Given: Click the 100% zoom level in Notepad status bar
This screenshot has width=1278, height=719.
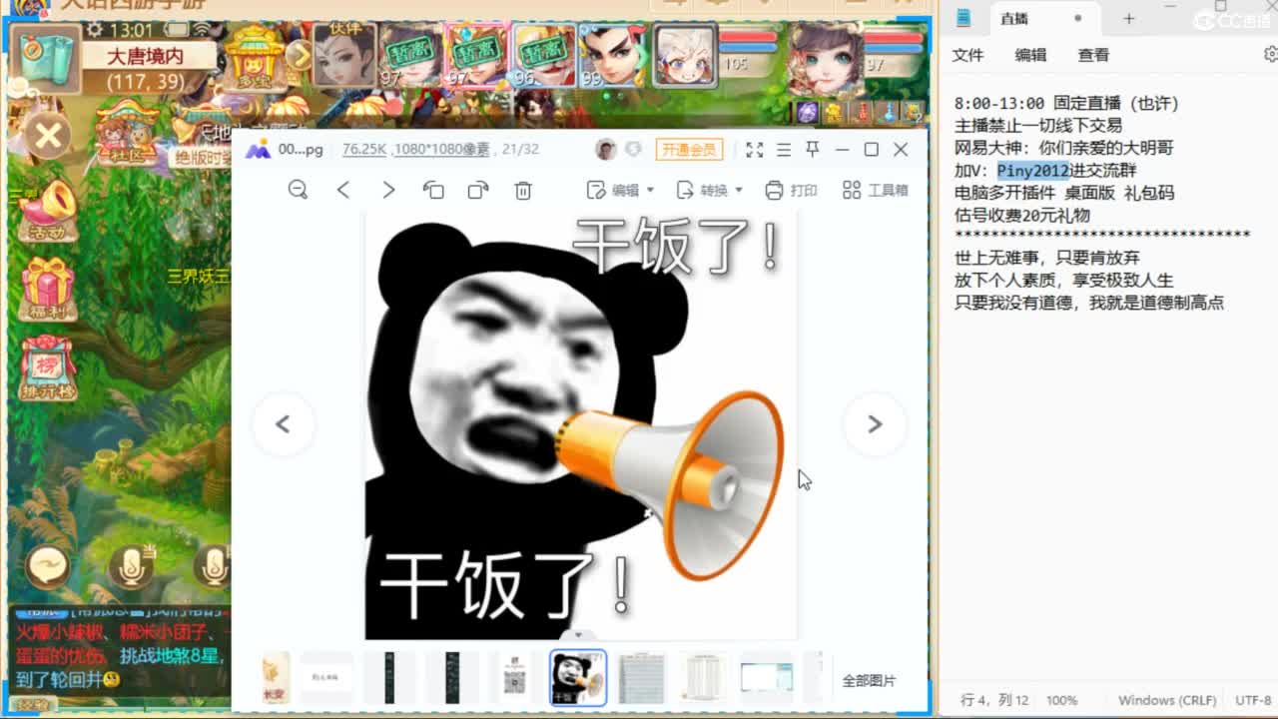Looking at the screenshot, I should (x=1062, y=700).
